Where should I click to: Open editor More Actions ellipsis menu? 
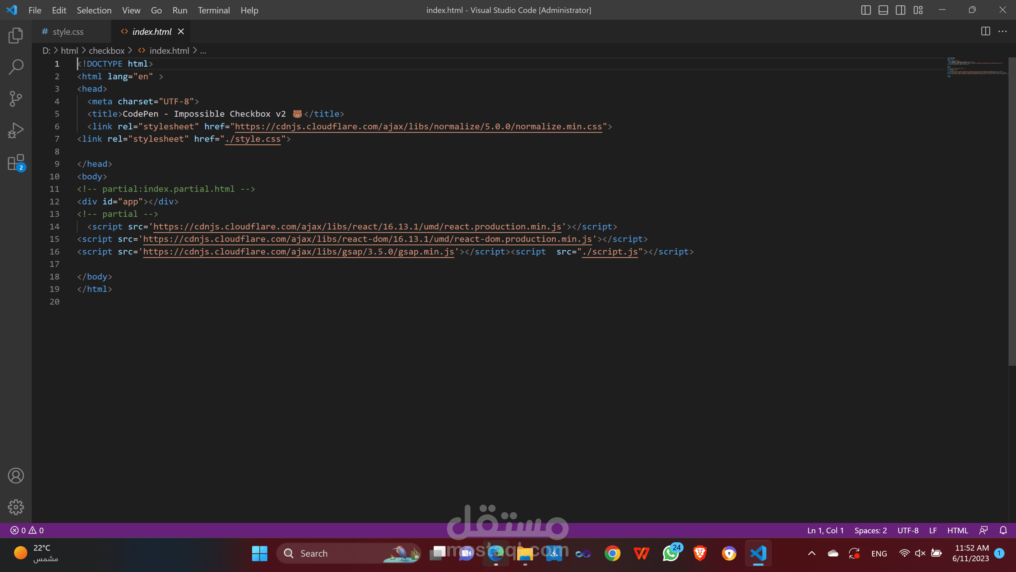pyautogui.click(x=1003, y=31)
